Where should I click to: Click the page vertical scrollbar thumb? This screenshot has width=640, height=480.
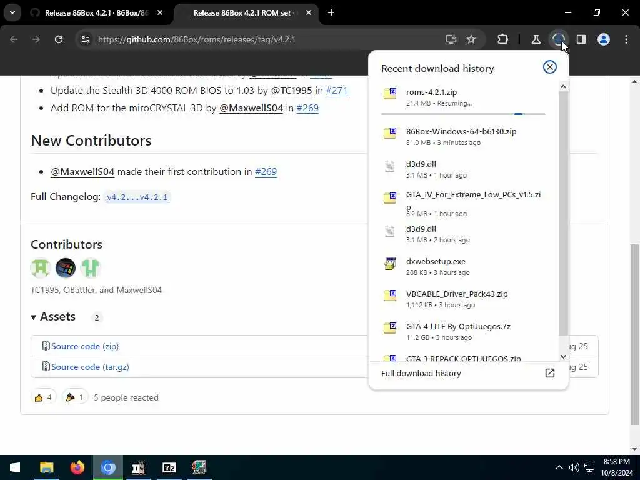(634, 335)
